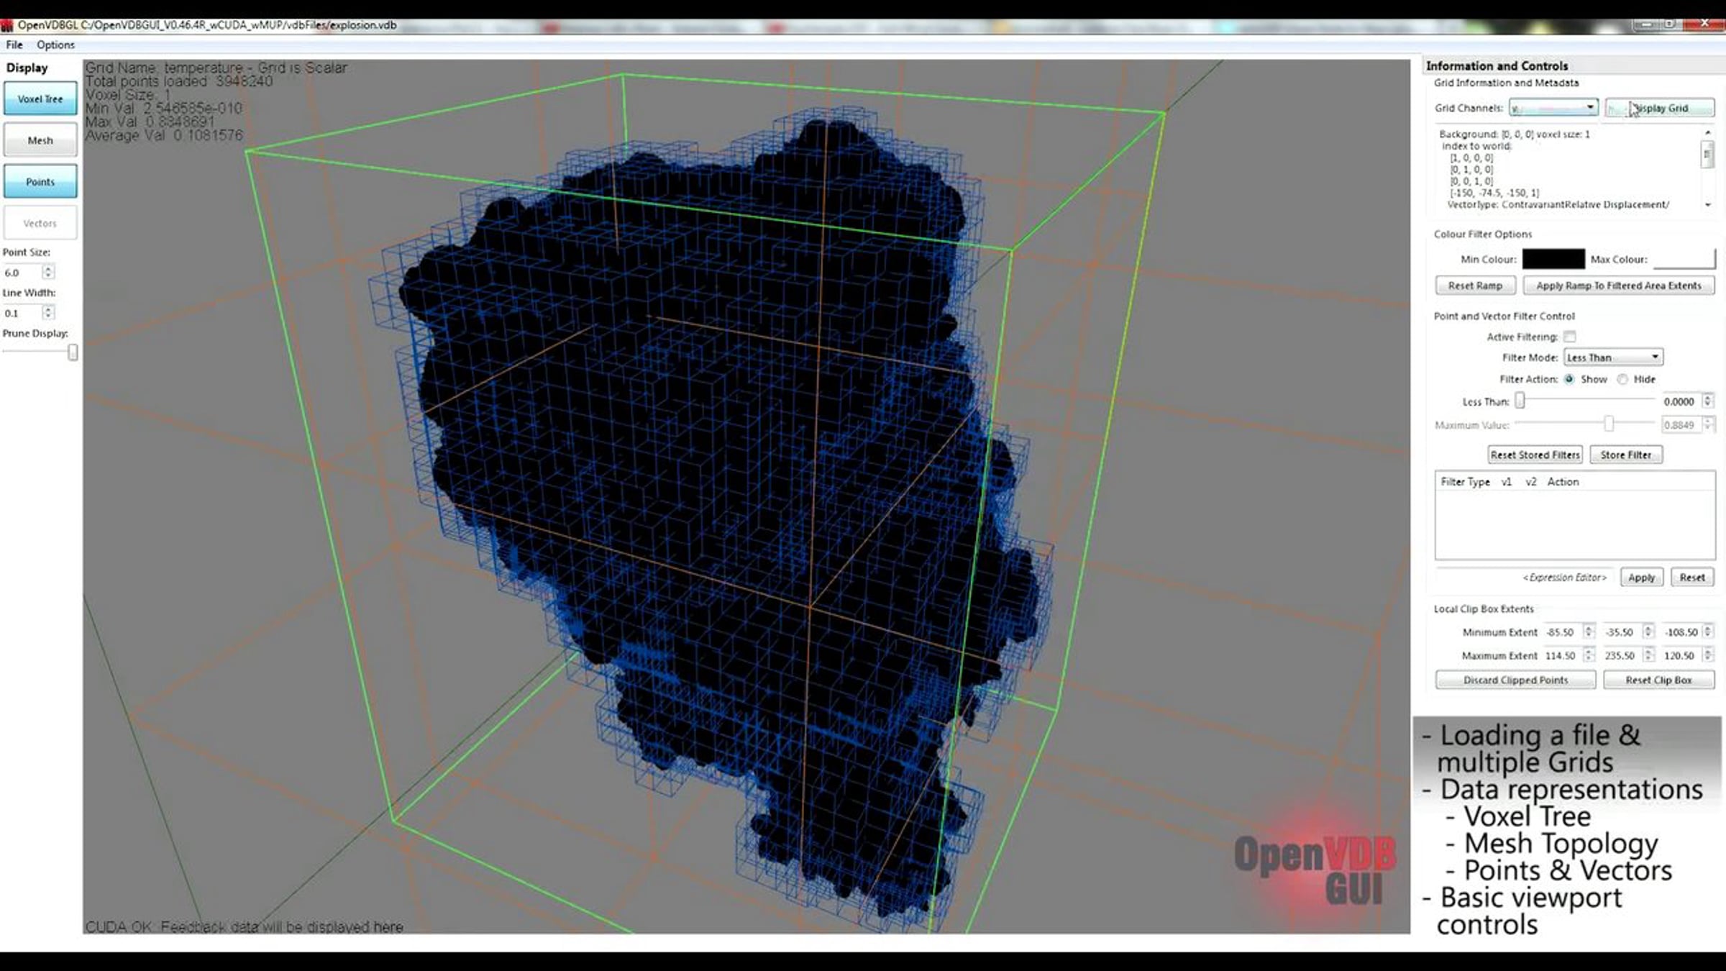
Task: Click Minimum Extent -85.50 field
Action: (x=1562, y=632)
